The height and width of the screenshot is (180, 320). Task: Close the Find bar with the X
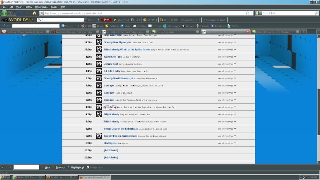coord(2,167)
